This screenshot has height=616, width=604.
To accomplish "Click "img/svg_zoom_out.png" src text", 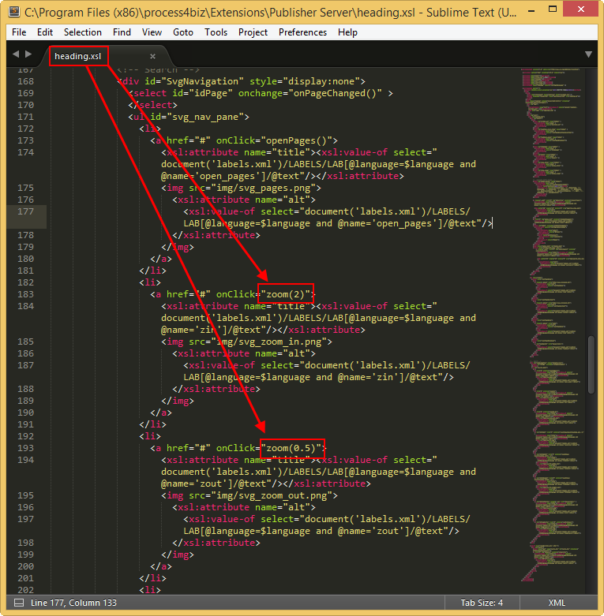I will click(272, 495).
